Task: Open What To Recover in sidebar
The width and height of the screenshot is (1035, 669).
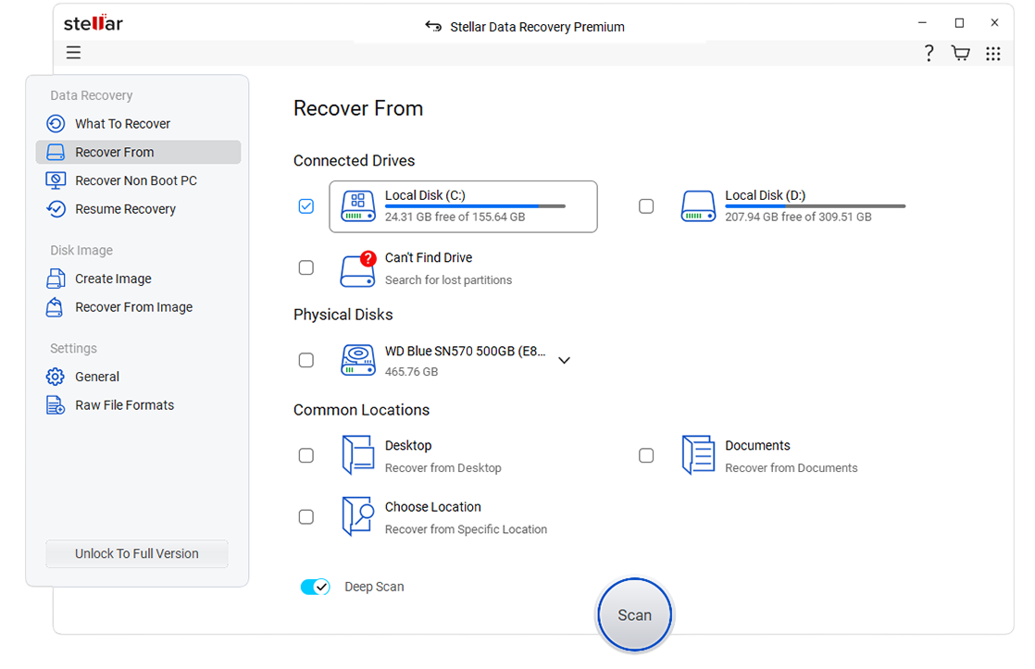Action: coord(122,124)
